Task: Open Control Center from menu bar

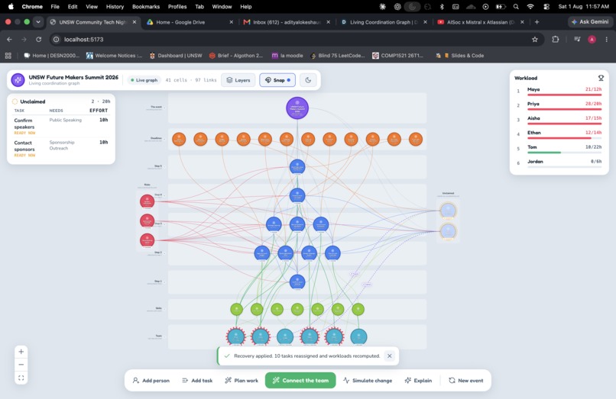Action: (x=546, y=7)
